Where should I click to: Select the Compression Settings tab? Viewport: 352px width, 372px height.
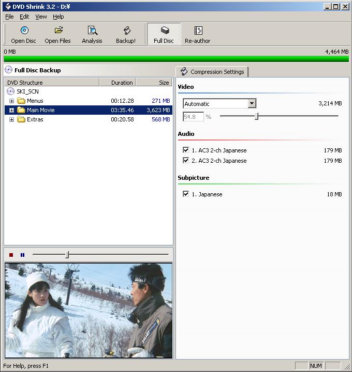212,72
